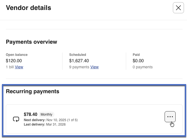Click the Recurring payments section heading
Image resolution: width=187 pixels, height=138 pixels.
coord(33,91)
